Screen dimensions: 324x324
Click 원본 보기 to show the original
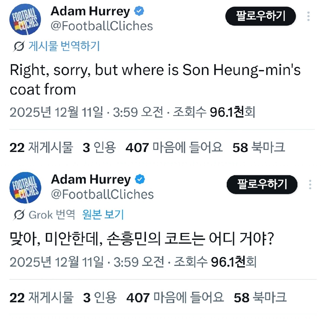[103, 215]
